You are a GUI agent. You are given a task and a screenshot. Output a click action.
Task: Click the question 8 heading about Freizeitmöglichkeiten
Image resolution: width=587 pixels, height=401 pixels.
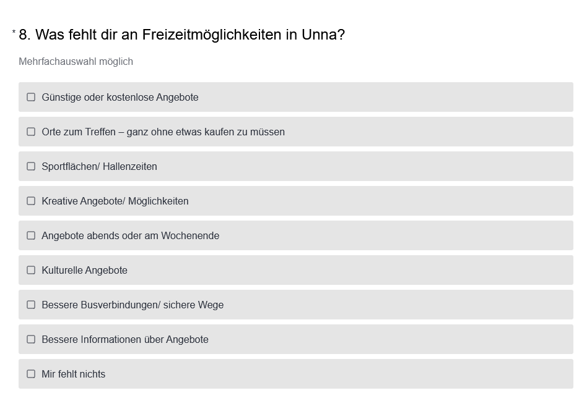(x=181, y=35)
